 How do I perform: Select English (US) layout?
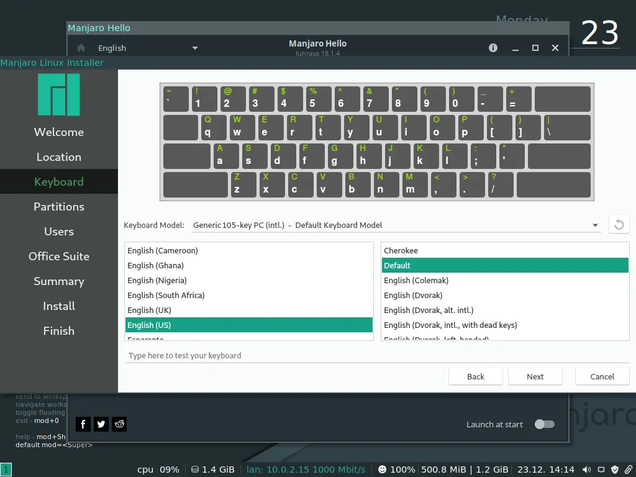point(249,325)
